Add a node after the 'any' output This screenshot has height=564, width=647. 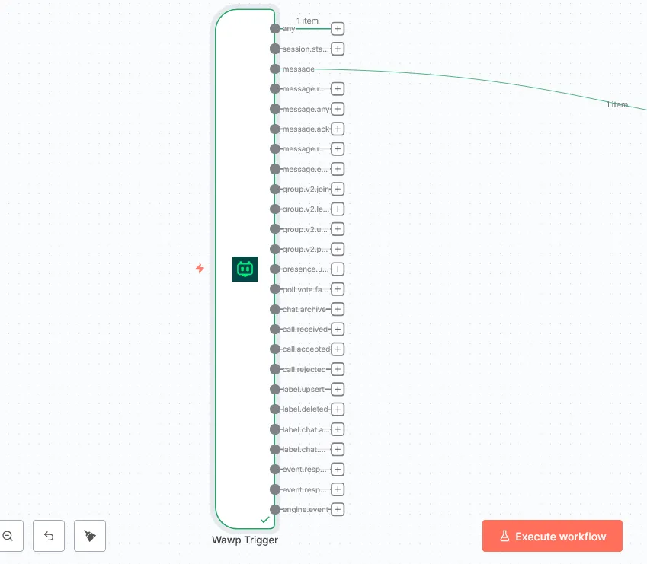(x=338, y=29)
